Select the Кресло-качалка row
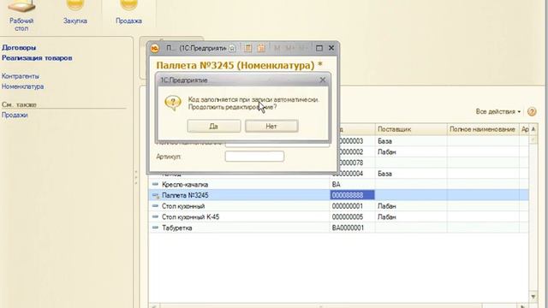 tap(338, 185)
